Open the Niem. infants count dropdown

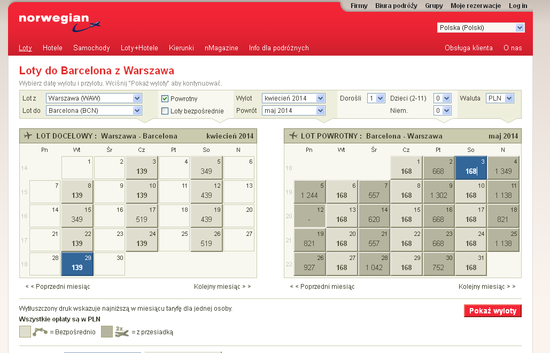(x=443, y=111)
